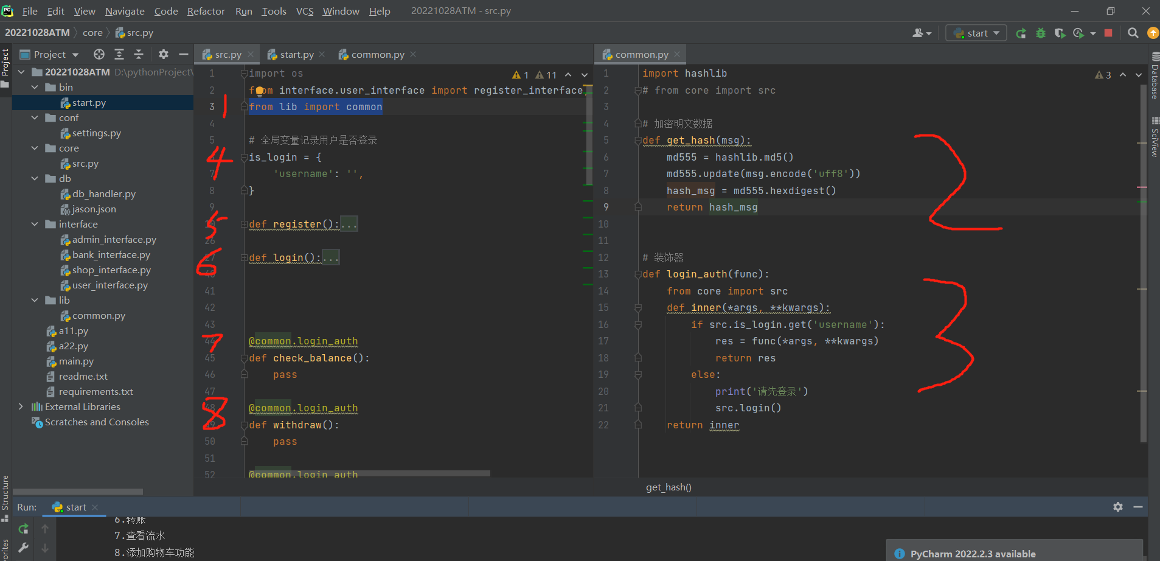Open Project panel gear options
This screenshot has height=561, width=1160.
point(163,55)
